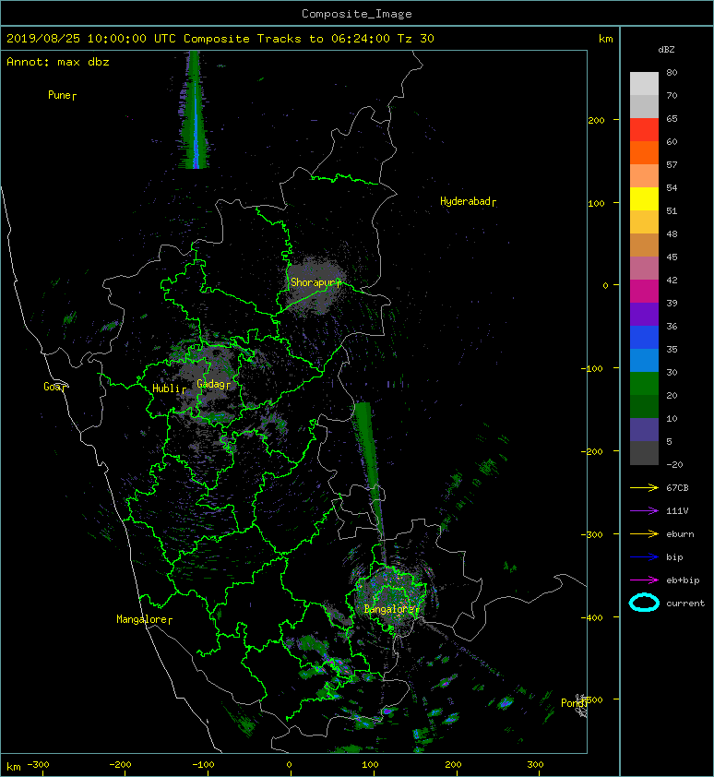
Task: Click the 80 dBZ light gray swatch
Action: [x=644, y=83]
